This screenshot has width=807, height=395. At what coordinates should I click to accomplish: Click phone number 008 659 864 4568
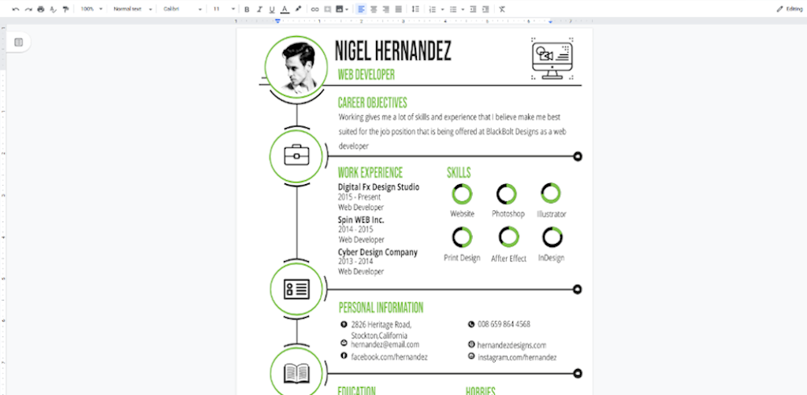pos(504,324)
